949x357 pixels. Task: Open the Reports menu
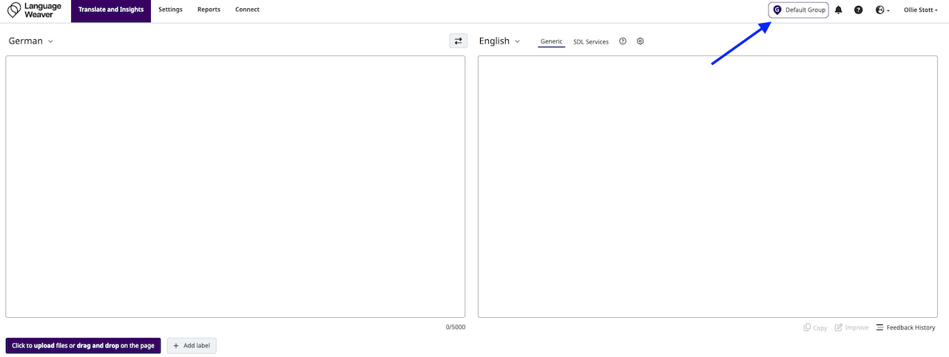(209, 10)
